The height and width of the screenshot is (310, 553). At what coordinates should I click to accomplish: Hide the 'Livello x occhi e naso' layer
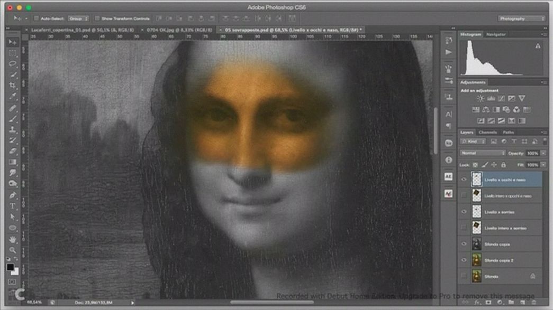(464, 180)
